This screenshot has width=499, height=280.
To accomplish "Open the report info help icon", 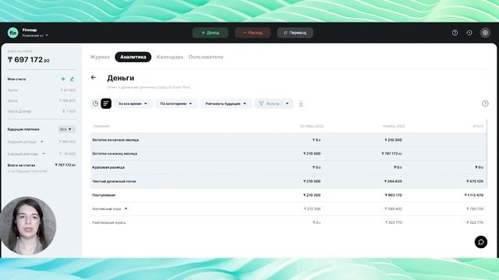I will [485, 103].
